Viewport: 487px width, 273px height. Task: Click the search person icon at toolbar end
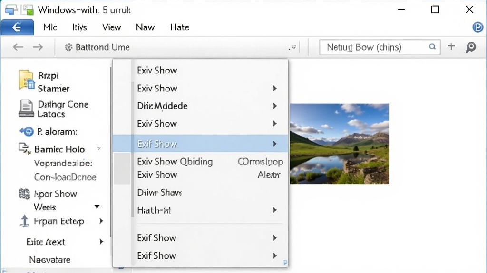[x=471, y=47]
